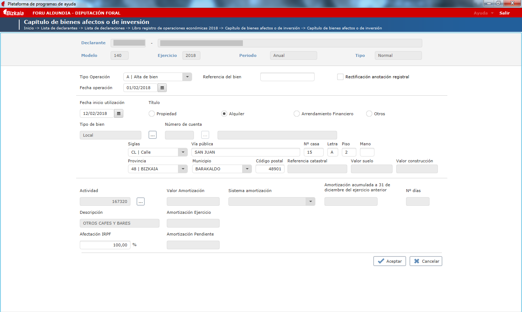Image resolution: width=522 pixels, height=312 pixels.
Task: Click the Referencia del bien input field
Action: pos(287,77)
